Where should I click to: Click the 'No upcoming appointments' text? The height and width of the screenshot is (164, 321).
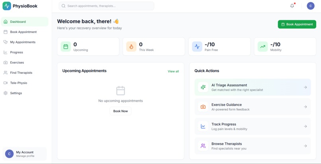tap(121, 101)
